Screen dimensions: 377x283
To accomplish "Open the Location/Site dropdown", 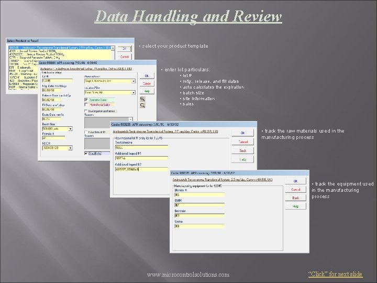I will (134, 93).
